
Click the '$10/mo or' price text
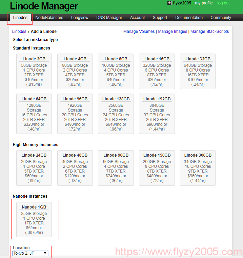(34, 80)
